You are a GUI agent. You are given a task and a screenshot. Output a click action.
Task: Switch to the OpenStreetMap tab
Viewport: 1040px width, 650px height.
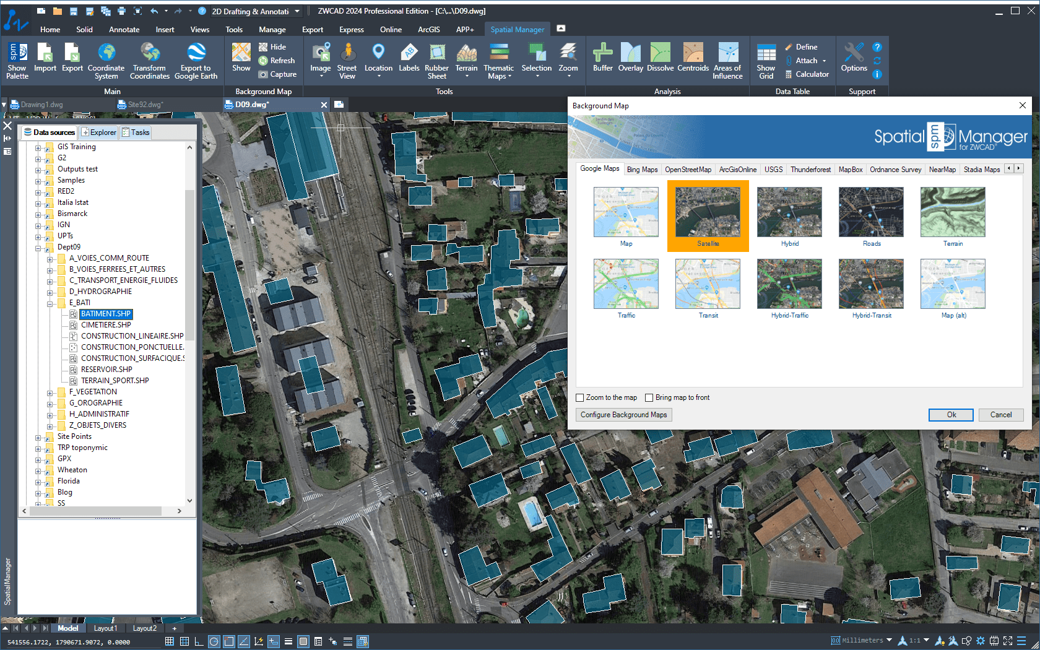[x=688, y=170]
